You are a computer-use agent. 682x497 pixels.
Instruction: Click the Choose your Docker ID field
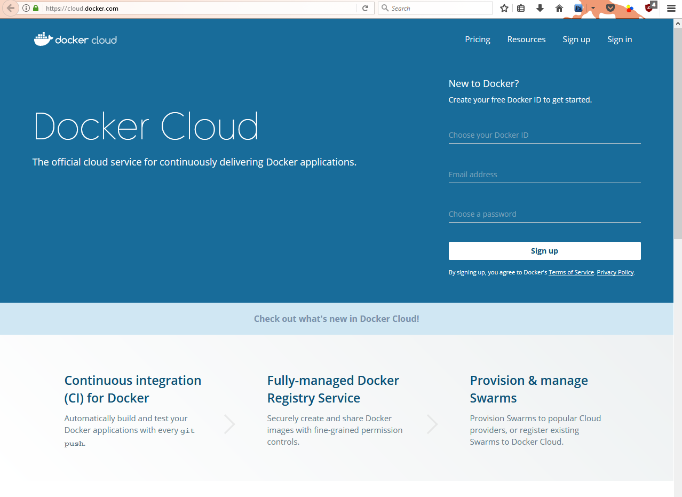(544, 135)
